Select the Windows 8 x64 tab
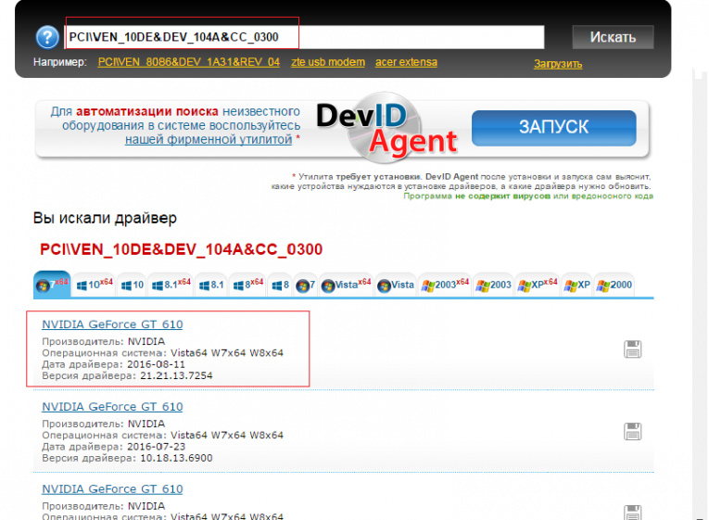The width and height of the screenshot is (709, 520). coord(247,285)
